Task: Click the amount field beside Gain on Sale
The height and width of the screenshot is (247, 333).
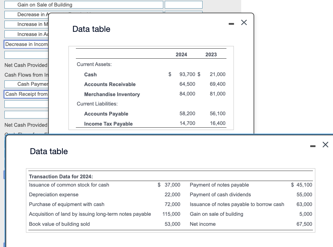Action: point(183,5)
